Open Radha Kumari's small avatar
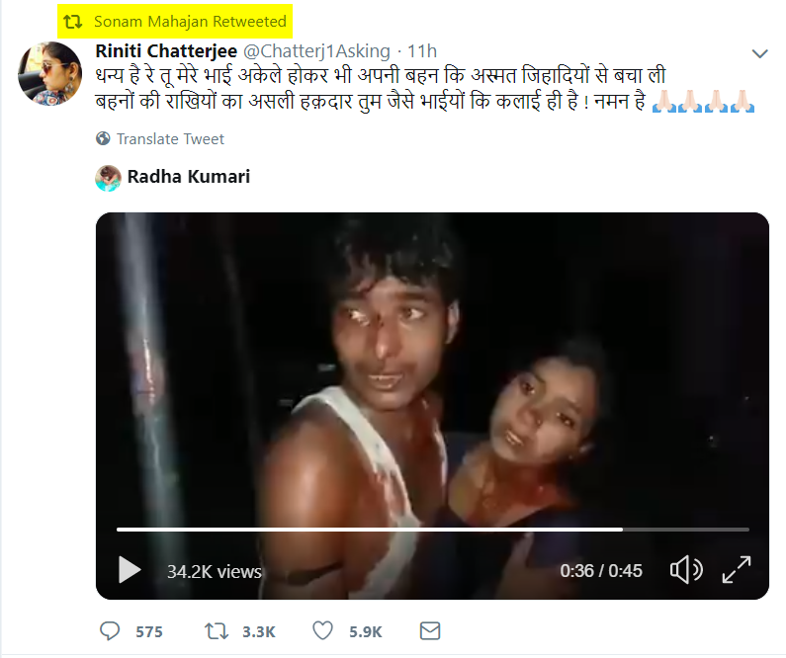Screen dimensions: 786x658 109,178
